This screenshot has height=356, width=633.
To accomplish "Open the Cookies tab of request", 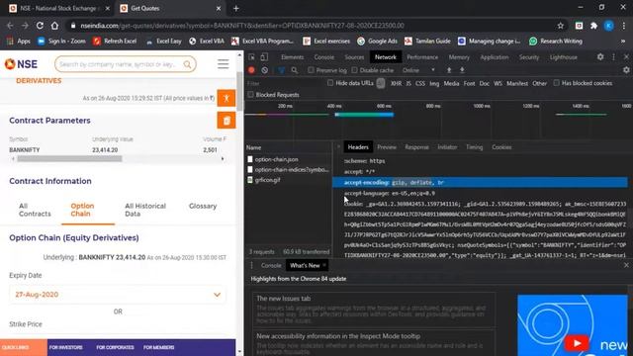I will coord(501,147).
